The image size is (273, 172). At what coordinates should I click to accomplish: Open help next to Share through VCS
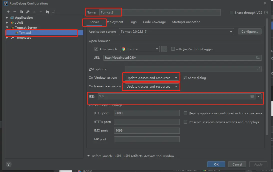(266, 12)
